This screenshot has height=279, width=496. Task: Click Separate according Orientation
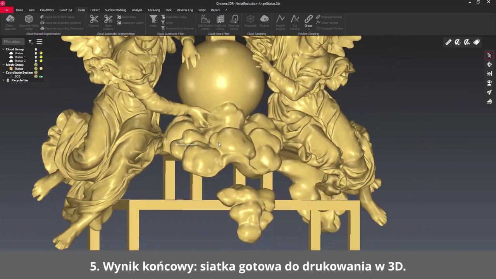(62, 28)
